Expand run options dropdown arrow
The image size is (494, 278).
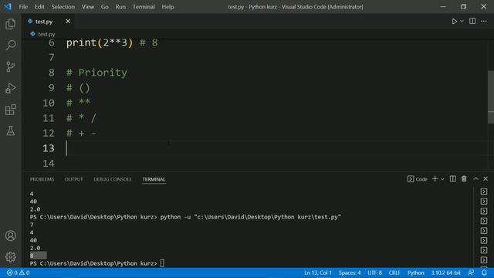[x=462, y=21]
